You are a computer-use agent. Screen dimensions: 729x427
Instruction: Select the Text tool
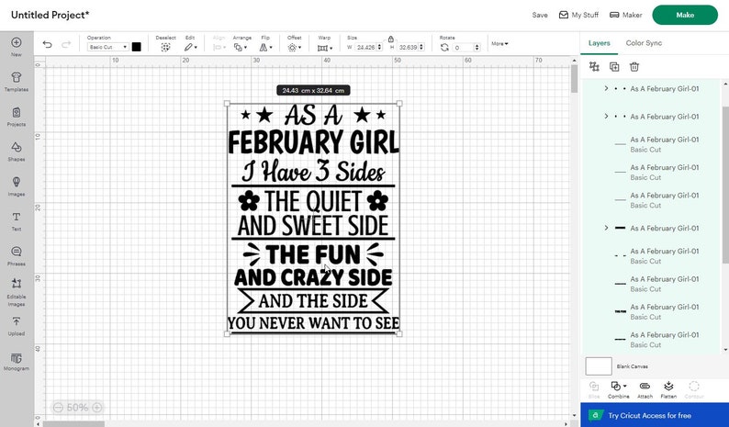tap(17, 221)
